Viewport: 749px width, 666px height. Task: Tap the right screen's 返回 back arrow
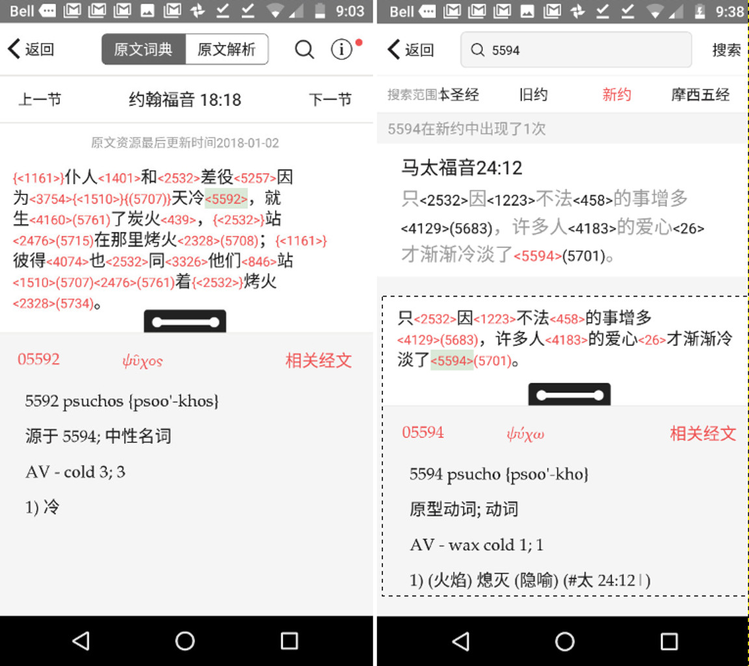coord(410,50)
